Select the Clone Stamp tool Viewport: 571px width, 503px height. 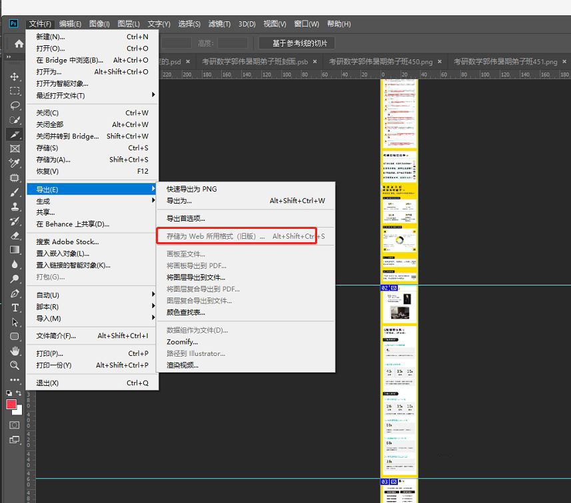(x=15, y=206)
